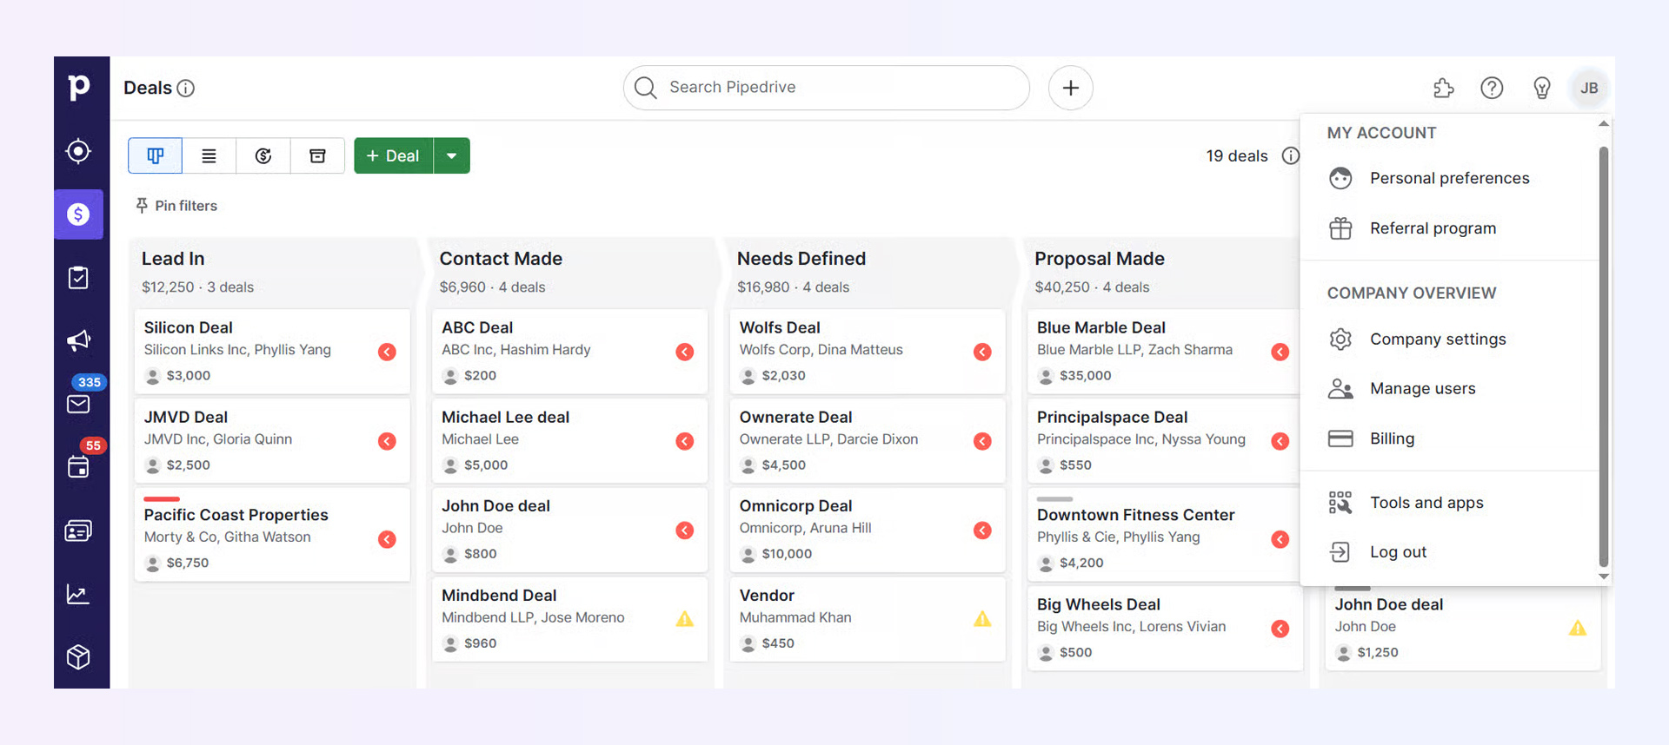Screen dimensions: 1669x745
Task: Open Tools and apps menu item
Action: [x=1449, y=503]
